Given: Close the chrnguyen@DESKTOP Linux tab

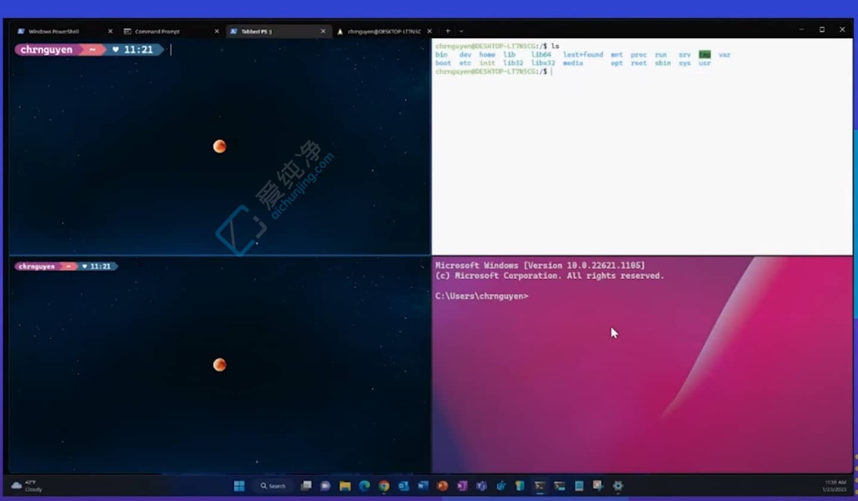Looking at the screenshot, I should [430, 31].
